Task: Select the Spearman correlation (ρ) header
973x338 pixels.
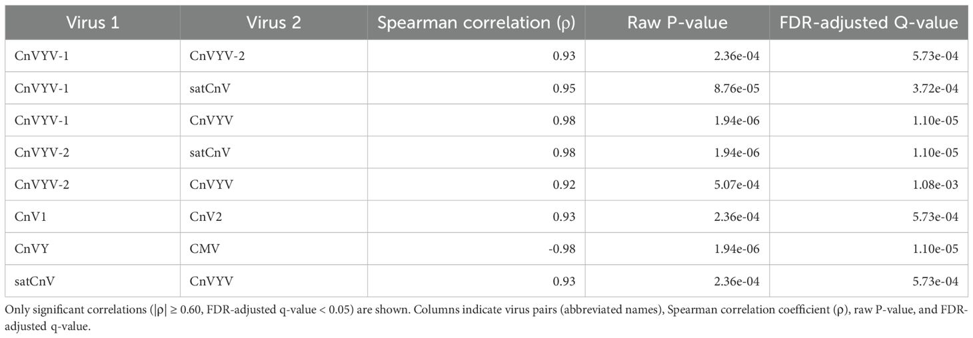Action: click(476, 23)
